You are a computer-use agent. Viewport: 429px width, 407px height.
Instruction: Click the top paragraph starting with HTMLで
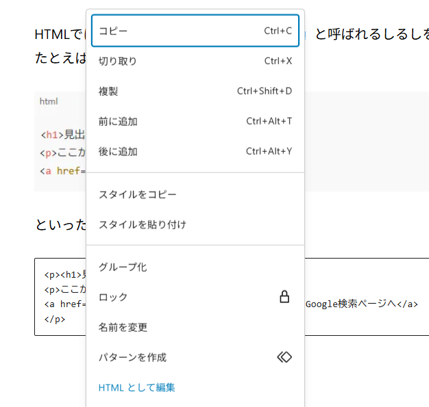click(x=59, y=34)
